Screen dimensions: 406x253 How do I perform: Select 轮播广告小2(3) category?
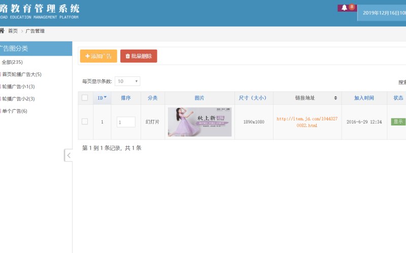click(18, 99)
